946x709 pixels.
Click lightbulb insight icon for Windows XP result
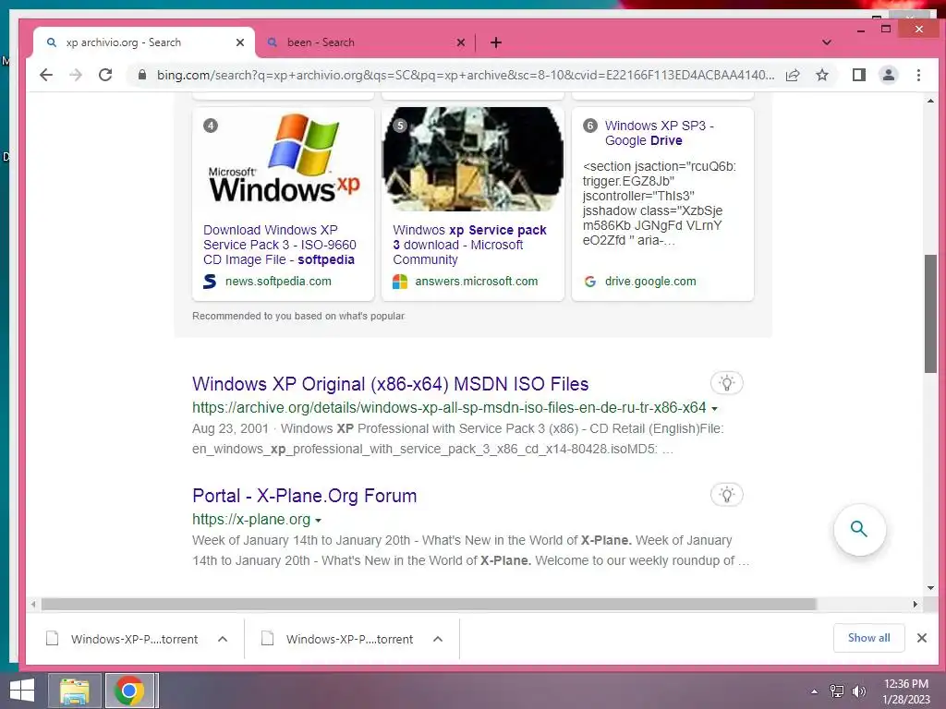pyautogui.click(x=726, y=383)
